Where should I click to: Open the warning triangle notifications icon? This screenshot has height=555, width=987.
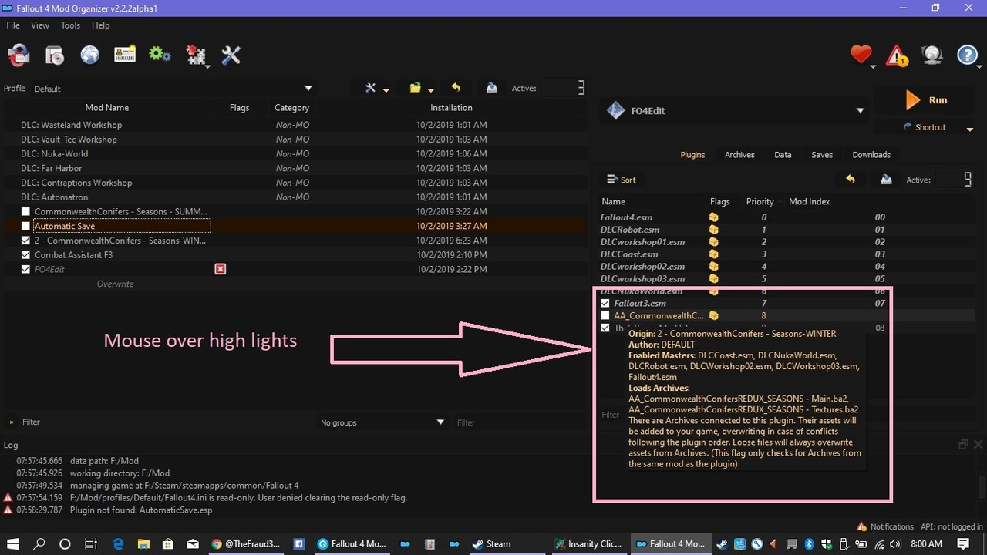tap(896, 55)
